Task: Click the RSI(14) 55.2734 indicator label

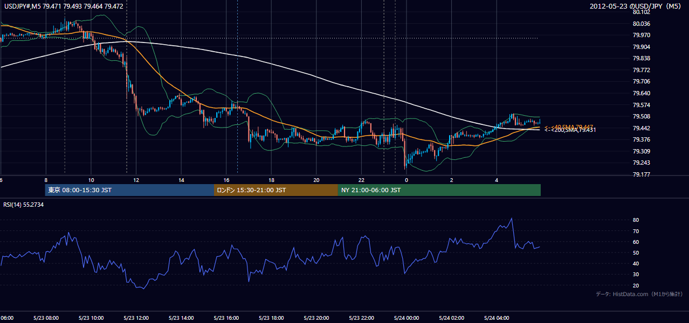Action: tap(24, 205)
